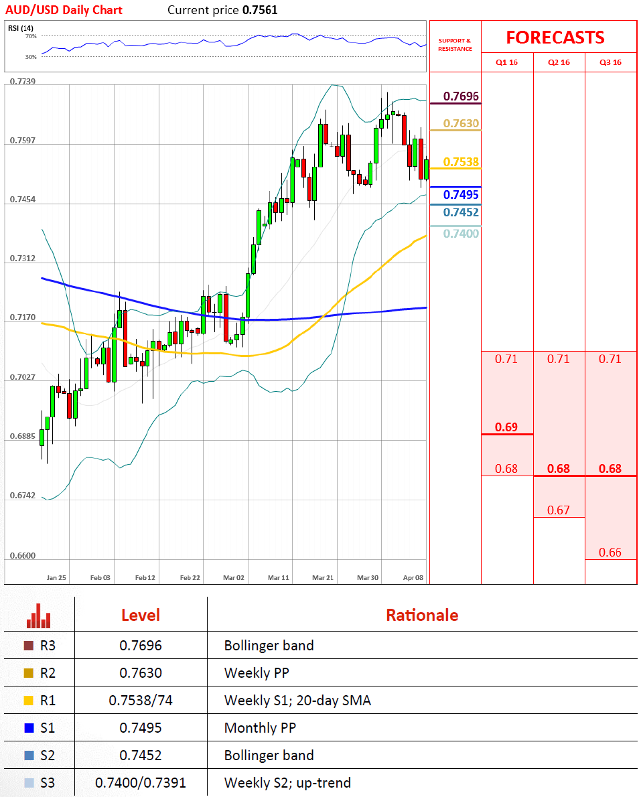Select the Mar 21 date on the chart axis

[323, 577]
